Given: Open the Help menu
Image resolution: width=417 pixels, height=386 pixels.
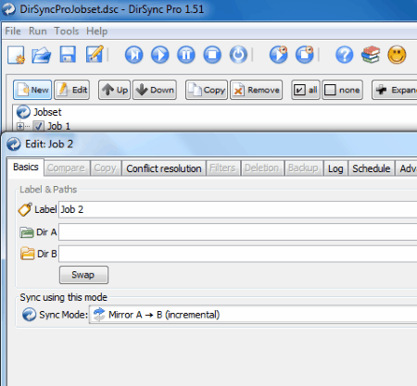Looking at the screenshot, I should click(x=96, y=31).
